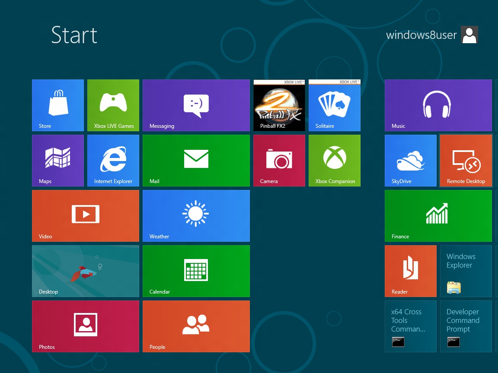Check the Weather forecast
This screenshot has width=498, height=373.
coord(196,215)
